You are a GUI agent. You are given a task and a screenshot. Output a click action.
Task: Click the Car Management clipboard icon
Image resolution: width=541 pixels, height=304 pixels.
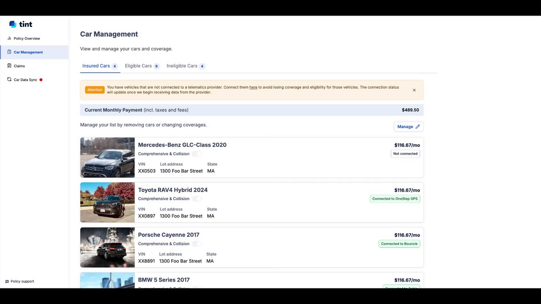point(9,52)
